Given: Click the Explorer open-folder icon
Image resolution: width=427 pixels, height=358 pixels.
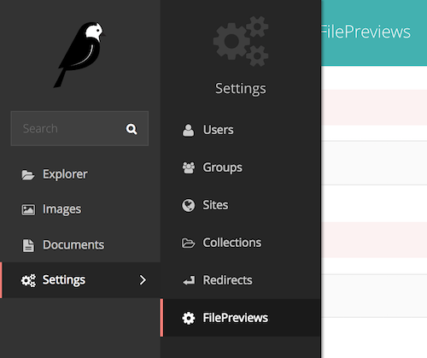Looking at the screenshot, I should tap(28, 174).
